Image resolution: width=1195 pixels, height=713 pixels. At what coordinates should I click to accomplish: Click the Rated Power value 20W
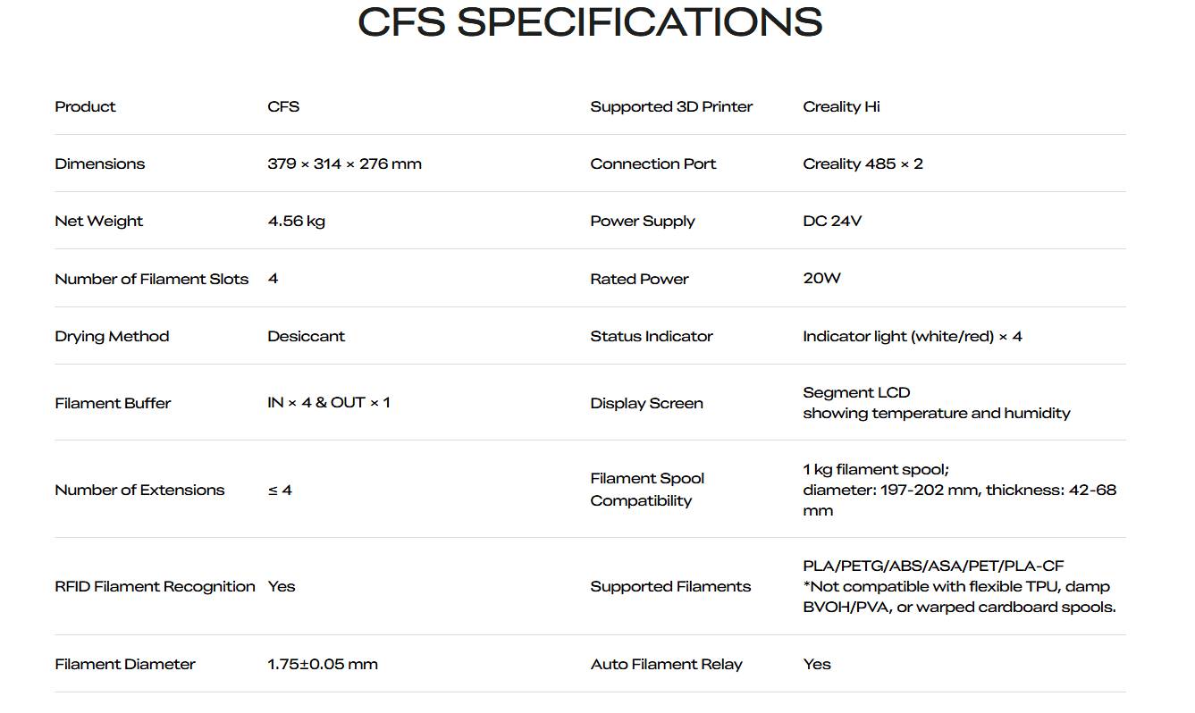821,278
